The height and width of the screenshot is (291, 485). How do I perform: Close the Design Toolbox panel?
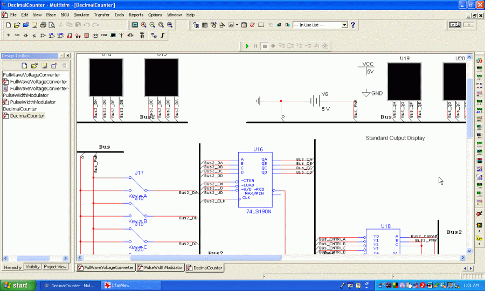pos(68,56)
